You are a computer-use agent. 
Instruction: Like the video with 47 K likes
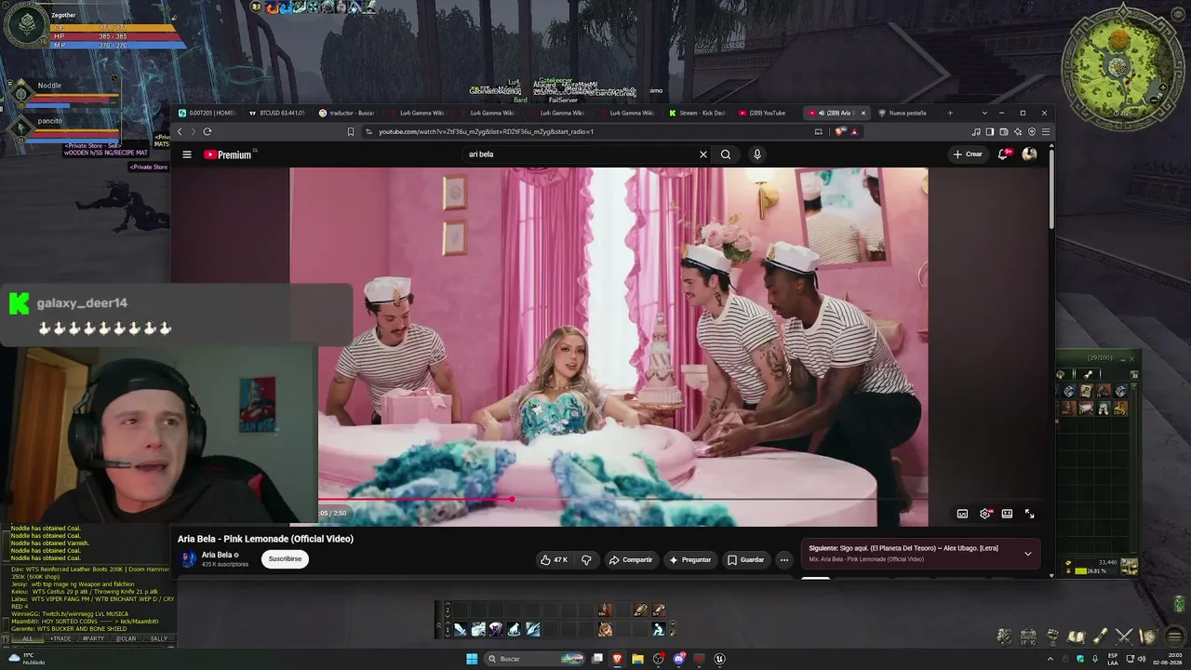pos(555,559)
